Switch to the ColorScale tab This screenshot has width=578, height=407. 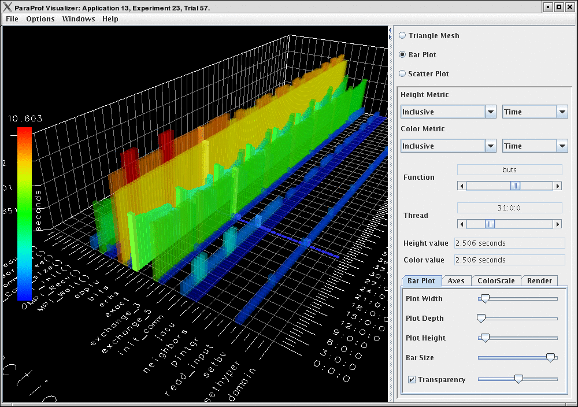coord(496,280)
